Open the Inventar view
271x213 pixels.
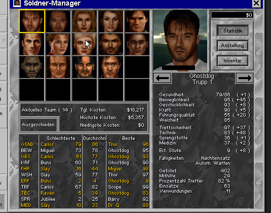tap(233, 61)
